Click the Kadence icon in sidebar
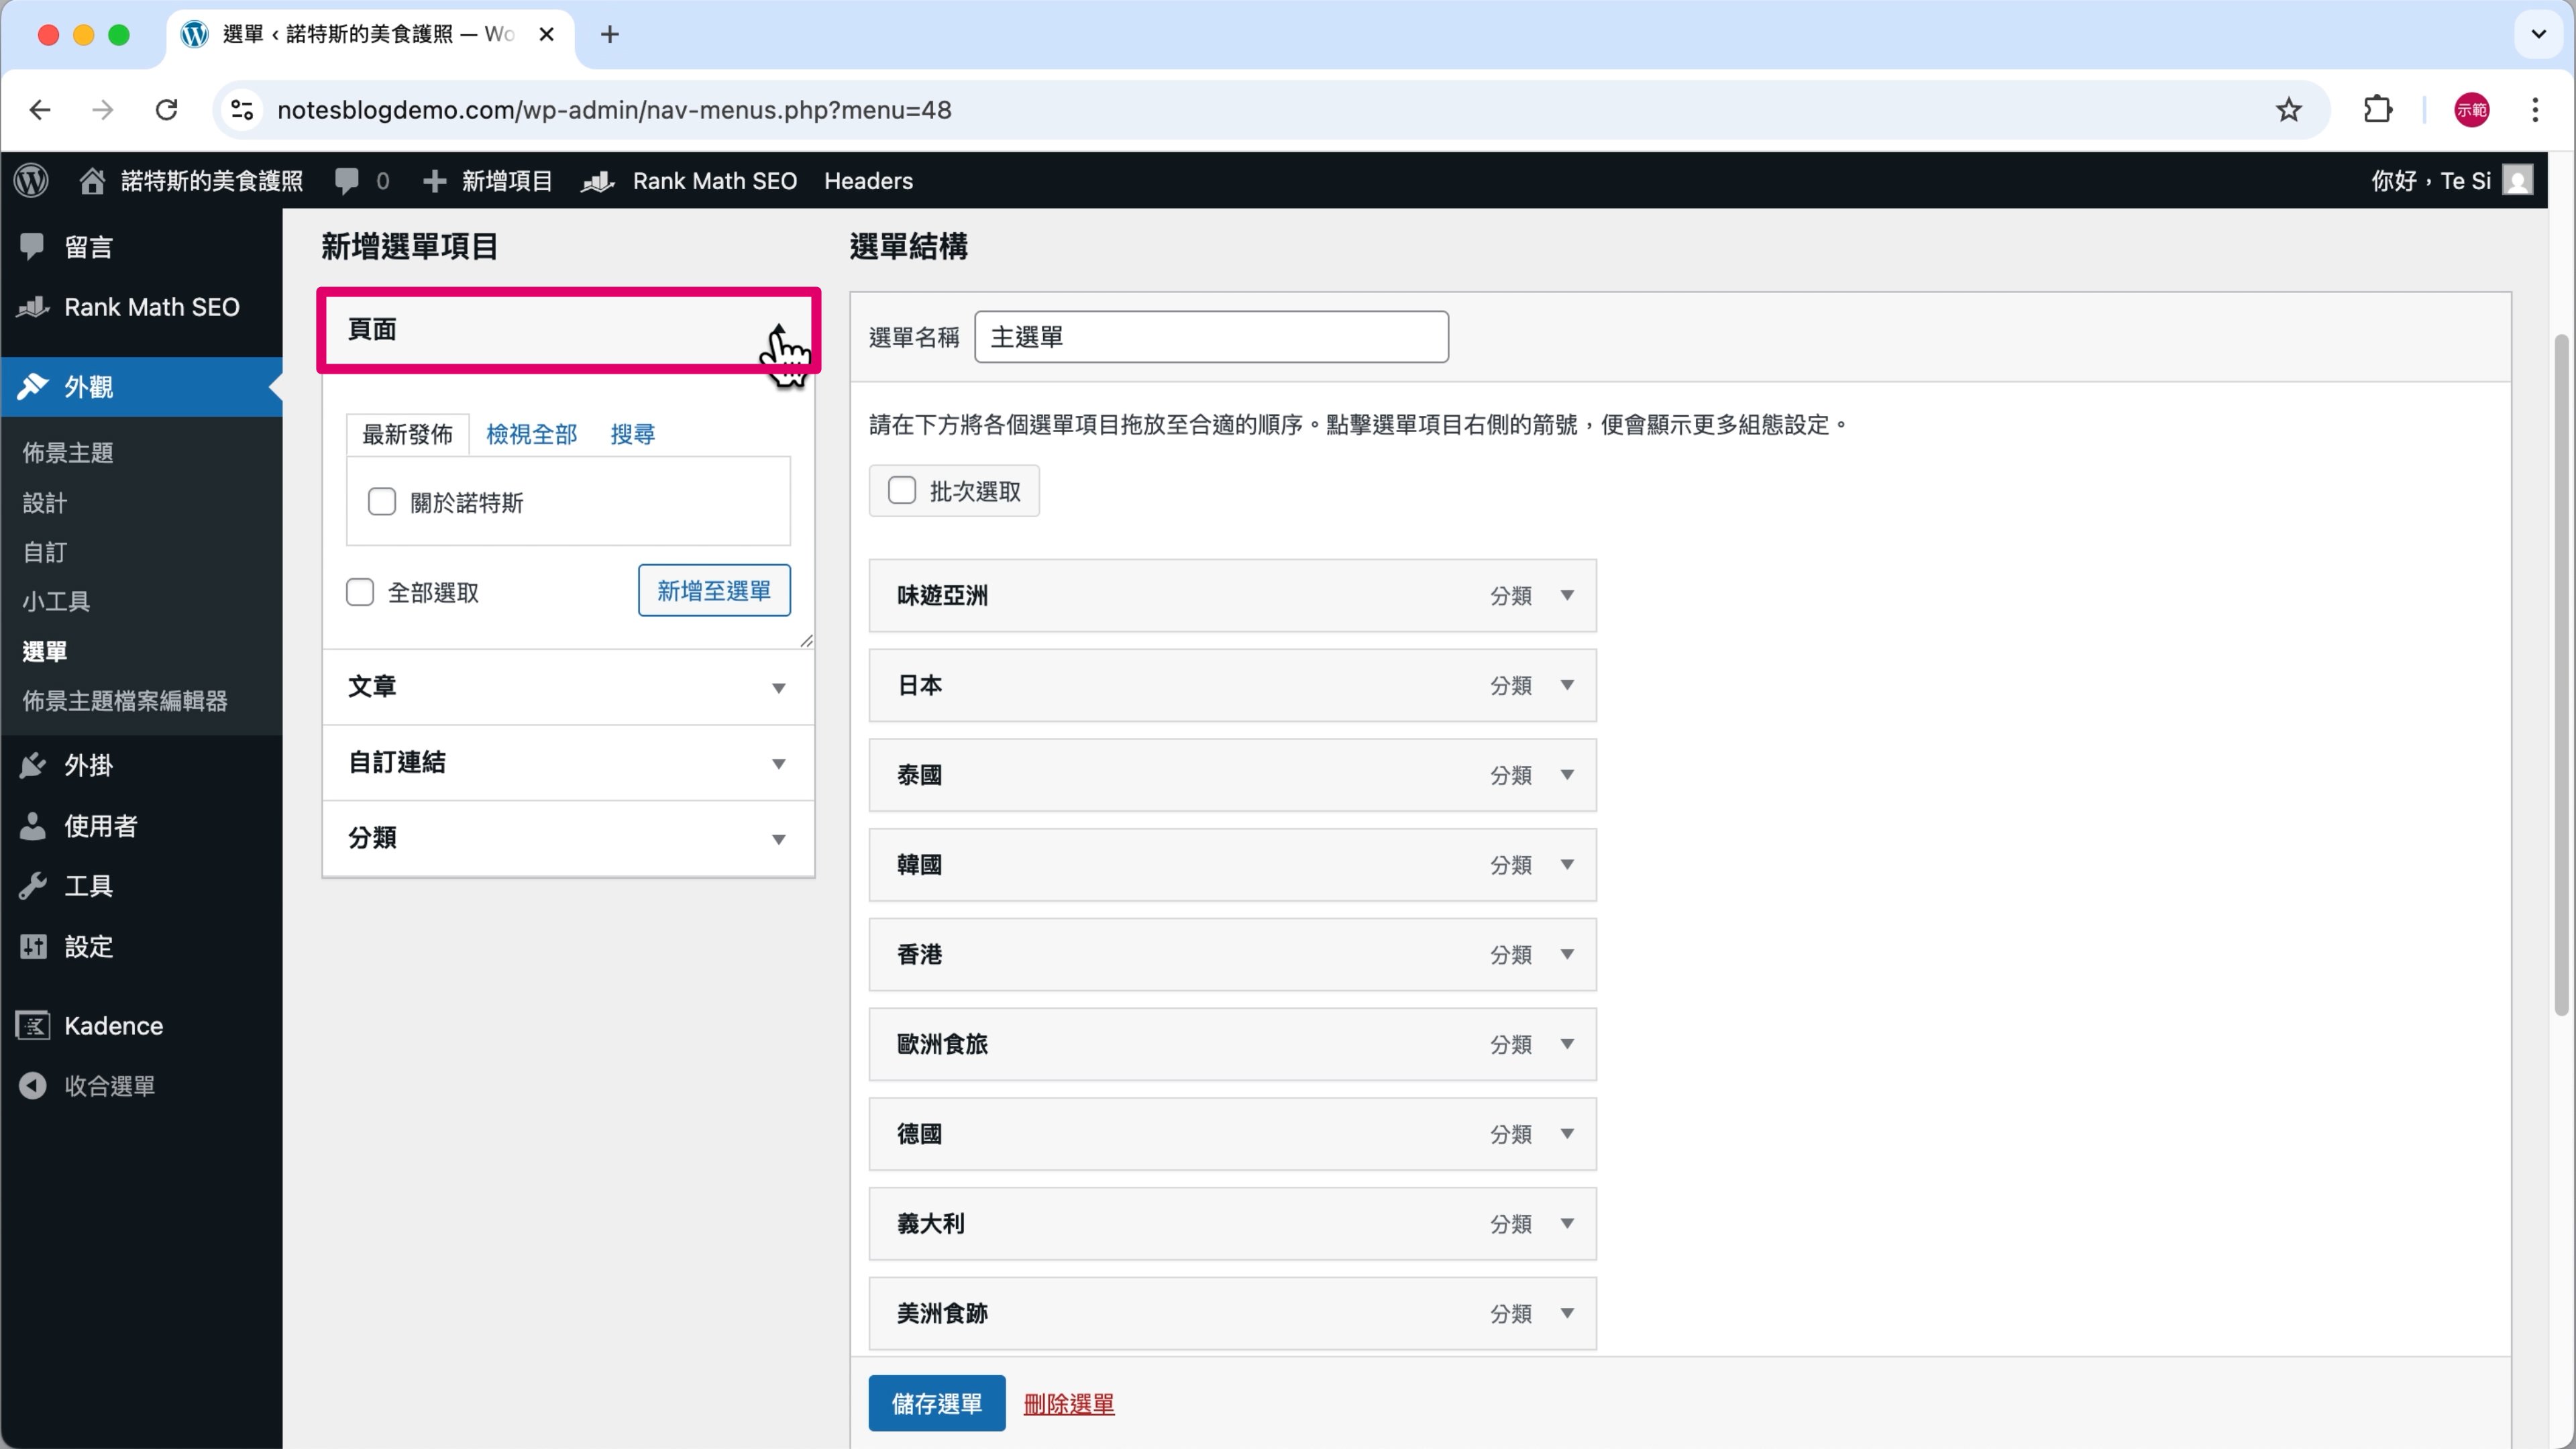The width and height of the screenshot is (2576, 1449). tap(33, 1026)
